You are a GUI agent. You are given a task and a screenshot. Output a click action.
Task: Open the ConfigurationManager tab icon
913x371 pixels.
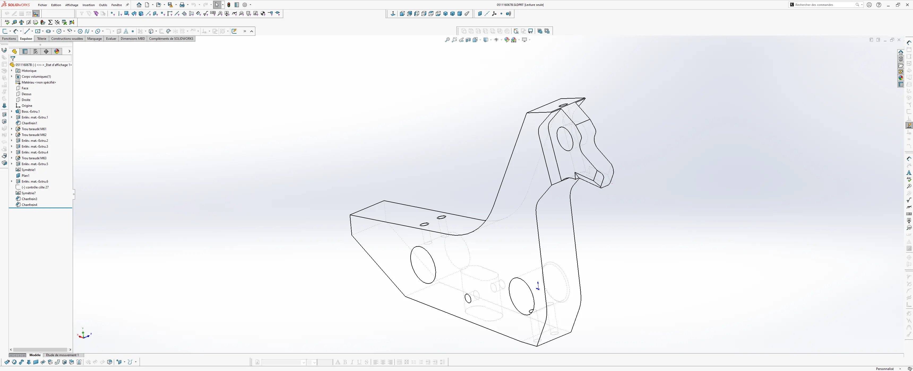[x=36, y=51]
